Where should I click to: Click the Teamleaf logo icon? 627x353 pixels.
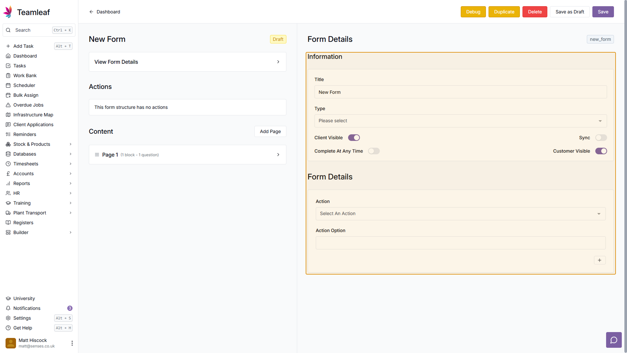8,12
